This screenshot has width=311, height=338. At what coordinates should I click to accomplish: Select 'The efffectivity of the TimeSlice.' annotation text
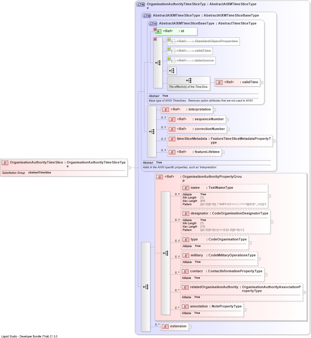pyautogui.click(x=189, y=87)
